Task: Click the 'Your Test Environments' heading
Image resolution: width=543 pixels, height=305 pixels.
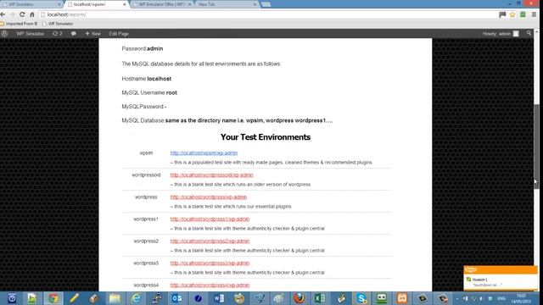Action: tap(266, 137)
